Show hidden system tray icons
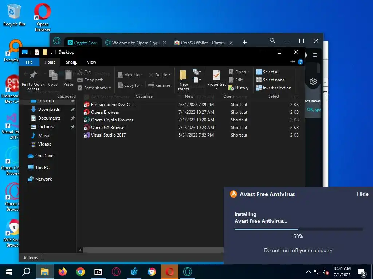Screen dimensions: 373x279 (308, 272)
